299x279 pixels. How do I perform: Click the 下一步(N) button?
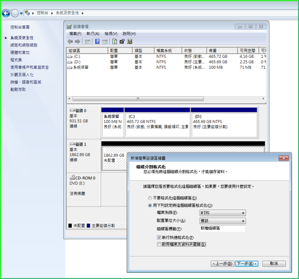247,263
